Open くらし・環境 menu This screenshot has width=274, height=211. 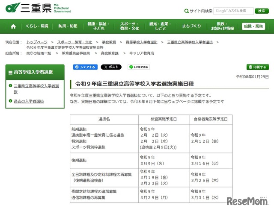(37, 26)
